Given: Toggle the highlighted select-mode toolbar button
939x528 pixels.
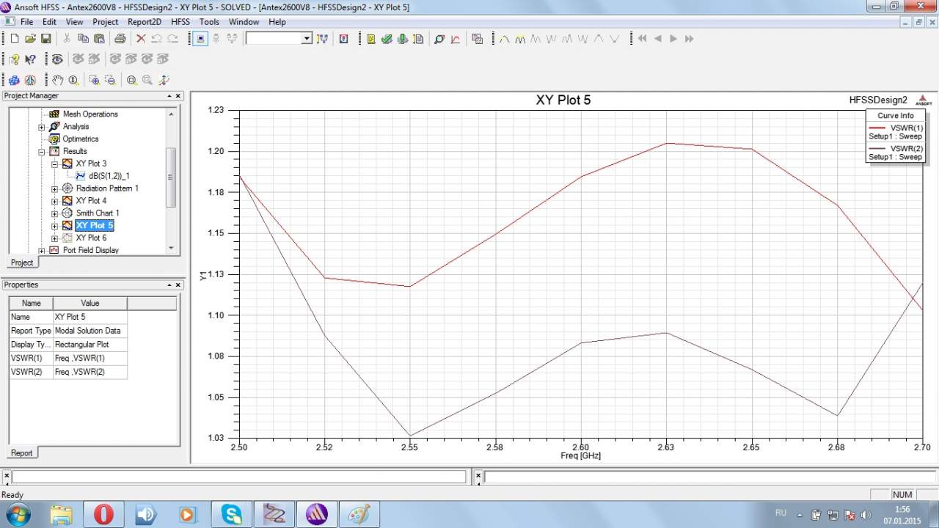Looking at the screenshot, I should click(200, 39).
